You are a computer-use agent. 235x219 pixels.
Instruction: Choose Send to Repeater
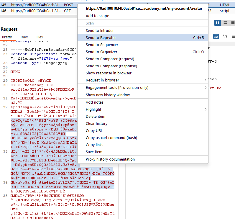pyautogui.click(x=143, y=37)
